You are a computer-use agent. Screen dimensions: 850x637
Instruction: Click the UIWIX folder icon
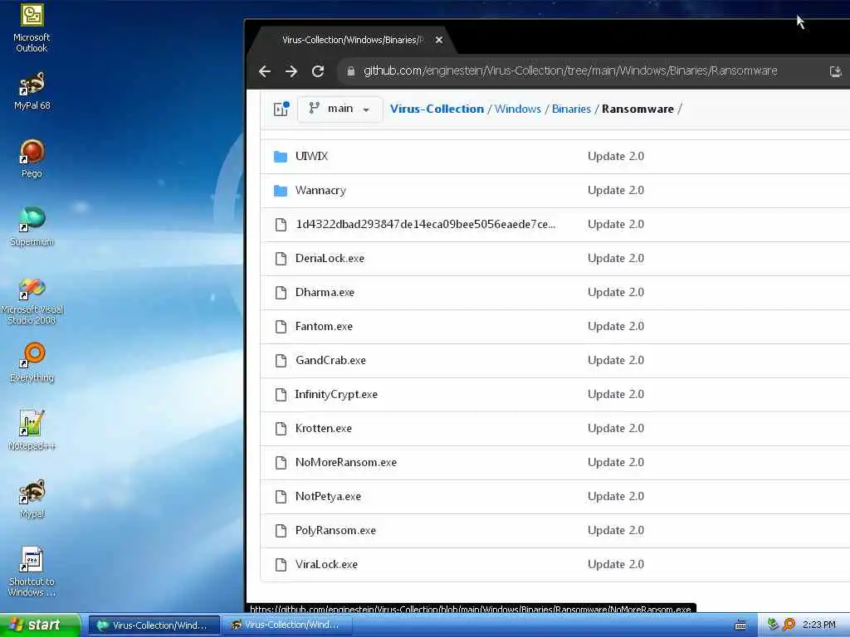click(x=281, y=157)
